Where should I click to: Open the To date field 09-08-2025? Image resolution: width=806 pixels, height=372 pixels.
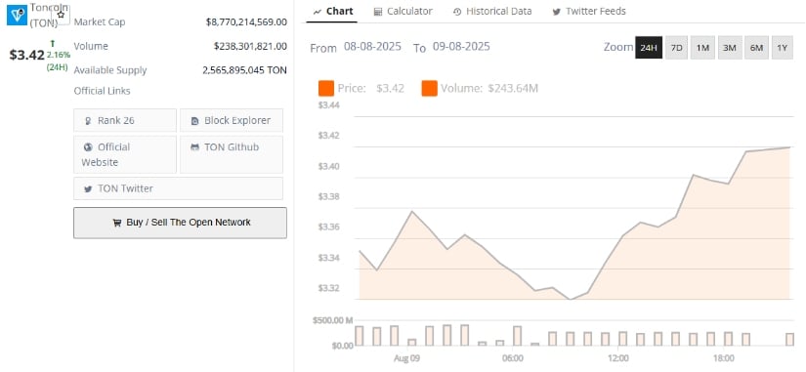click(461, 47)
